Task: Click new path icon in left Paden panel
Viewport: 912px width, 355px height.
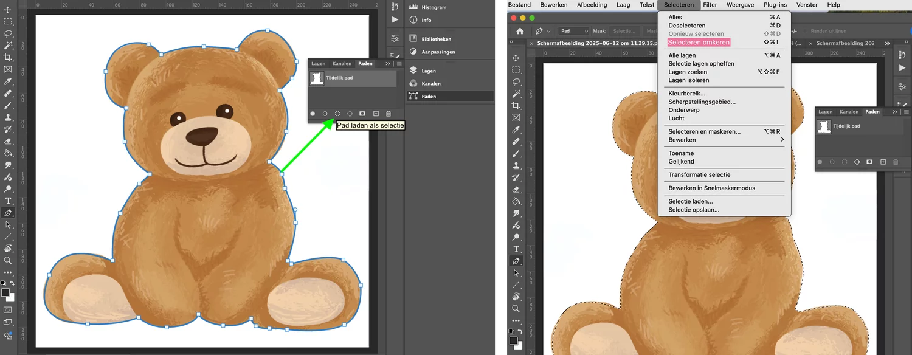Action: pyautogui.click(x=376, y=114)
